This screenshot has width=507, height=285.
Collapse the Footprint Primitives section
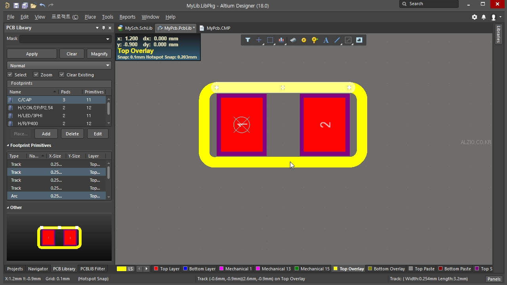pyautogui.click(x=8, y=145)
